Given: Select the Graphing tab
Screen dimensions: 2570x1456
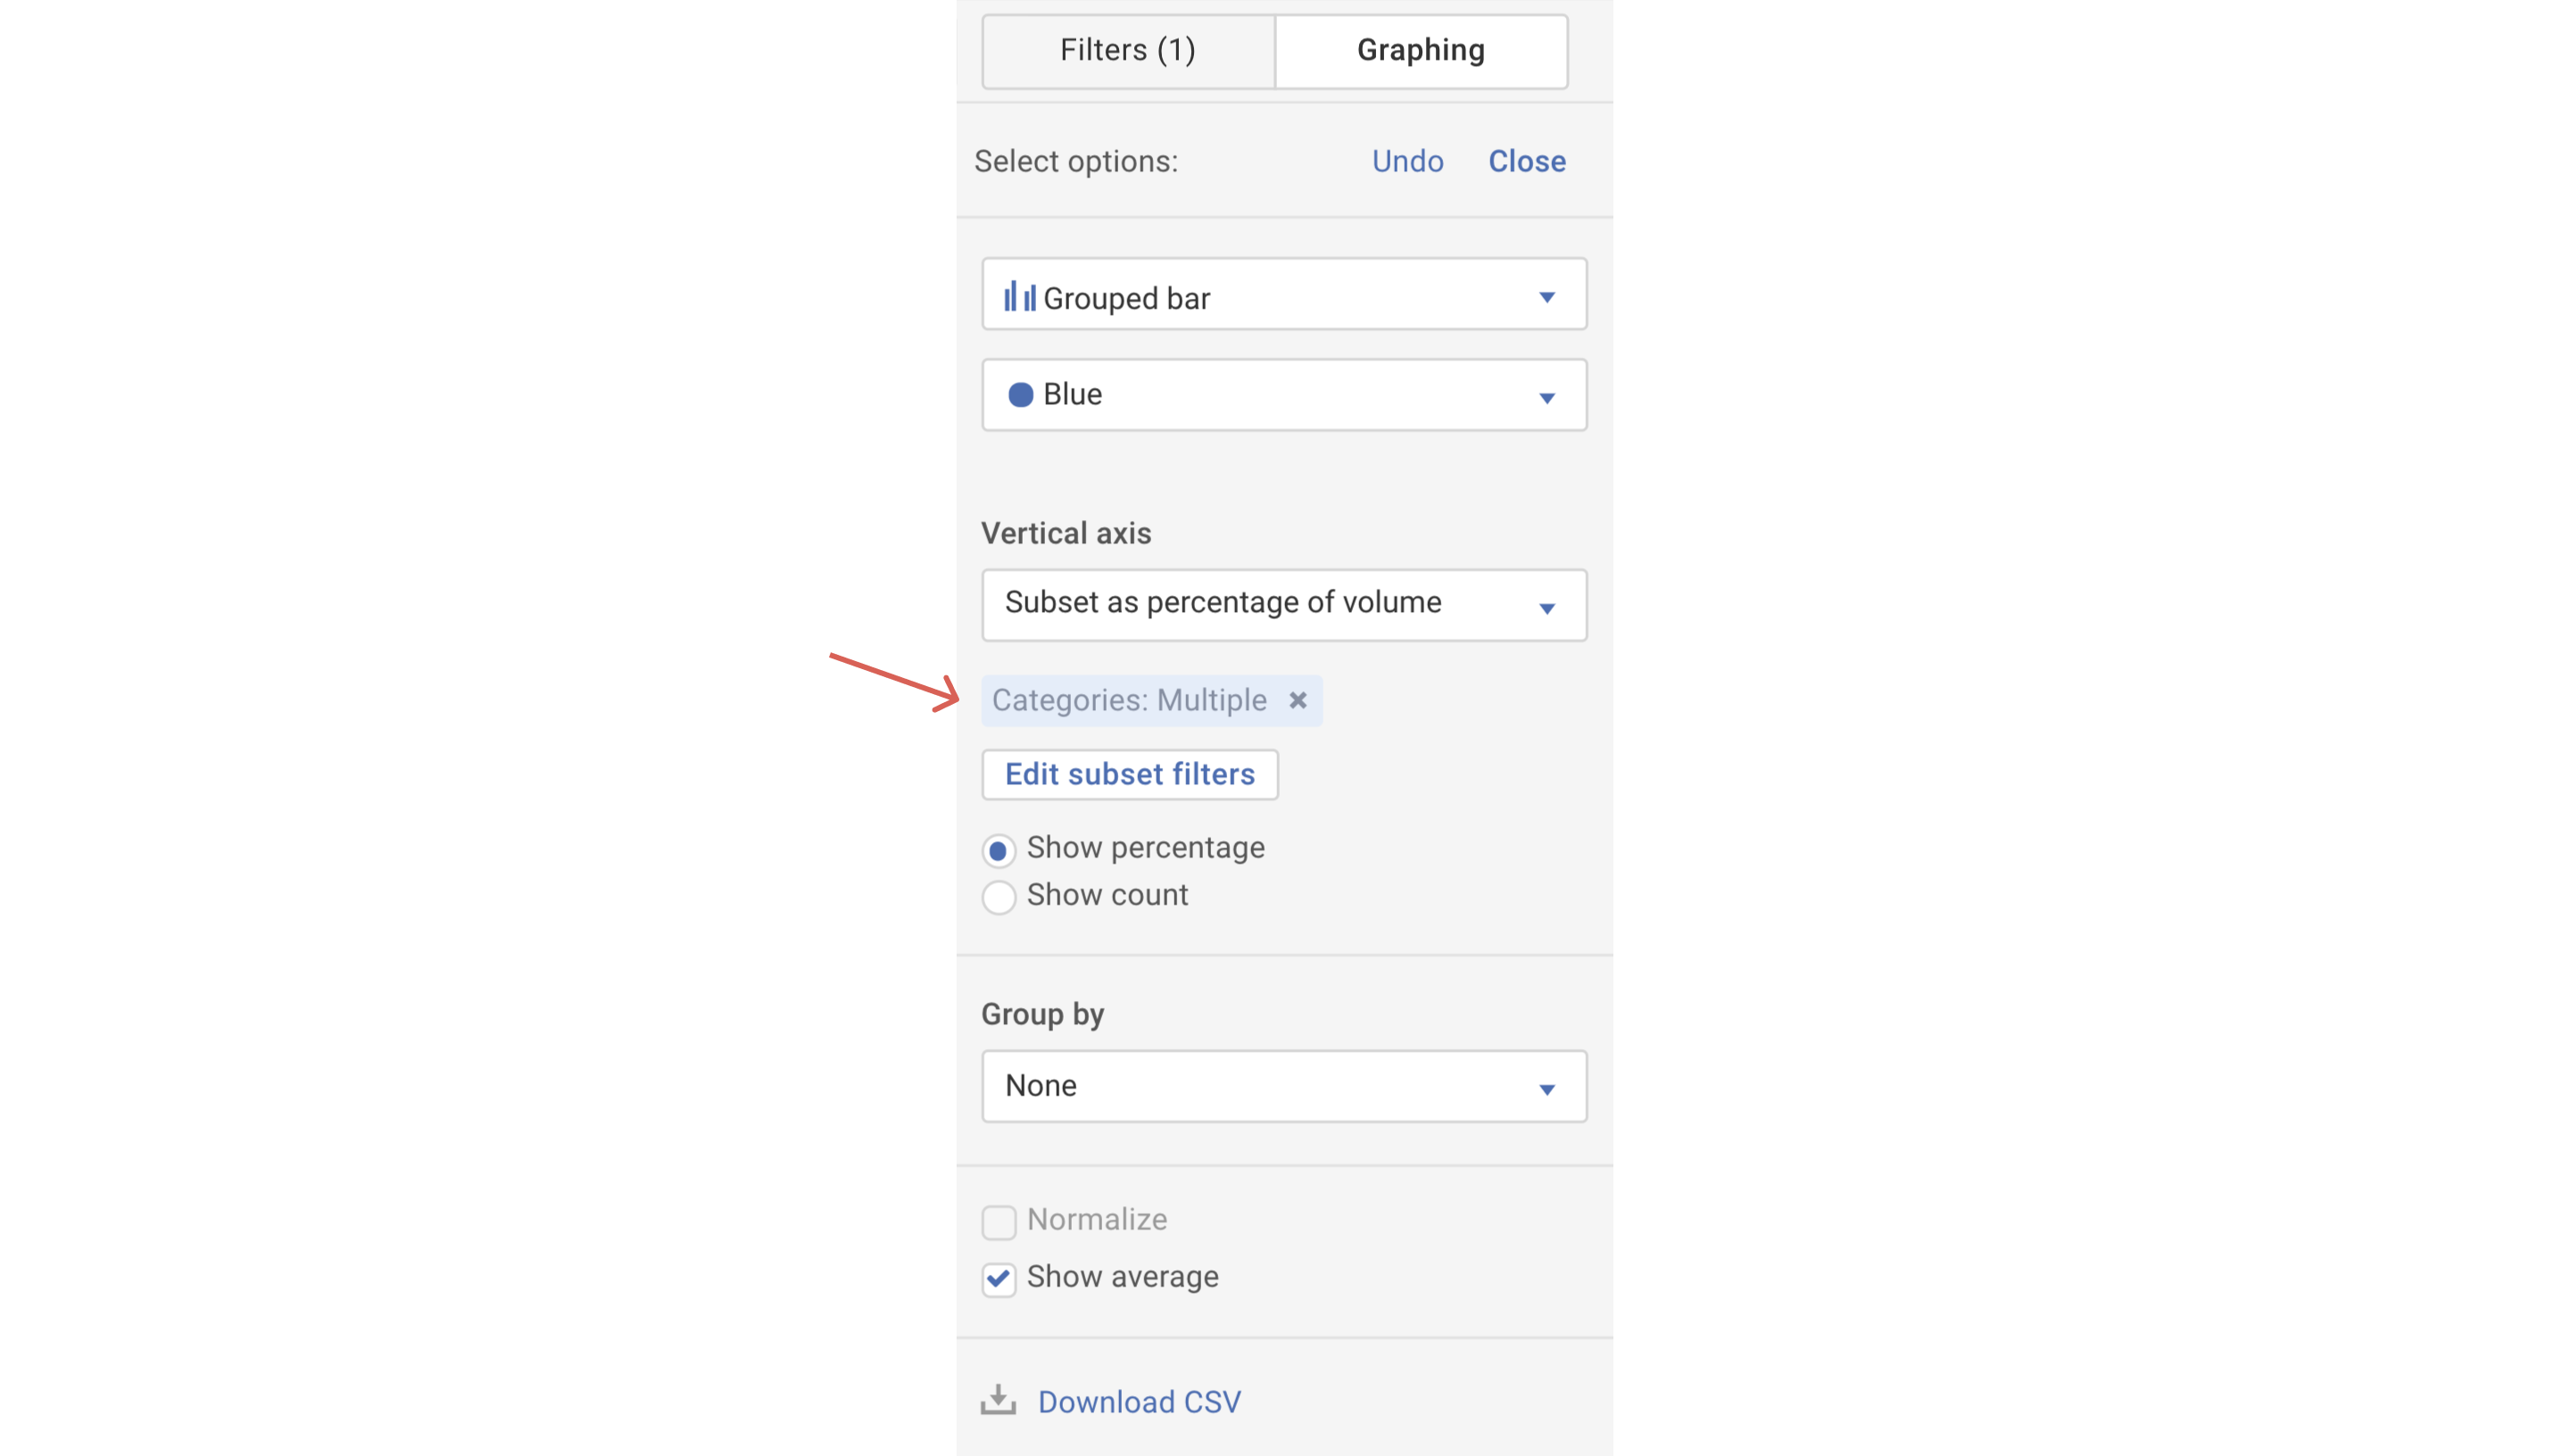Looking at the screenshot, I should 1420,51.
